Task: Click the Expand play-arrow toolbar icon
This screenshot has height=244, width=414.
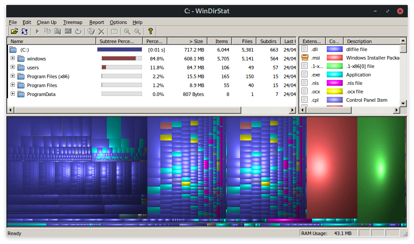Action: click(37, 32)
